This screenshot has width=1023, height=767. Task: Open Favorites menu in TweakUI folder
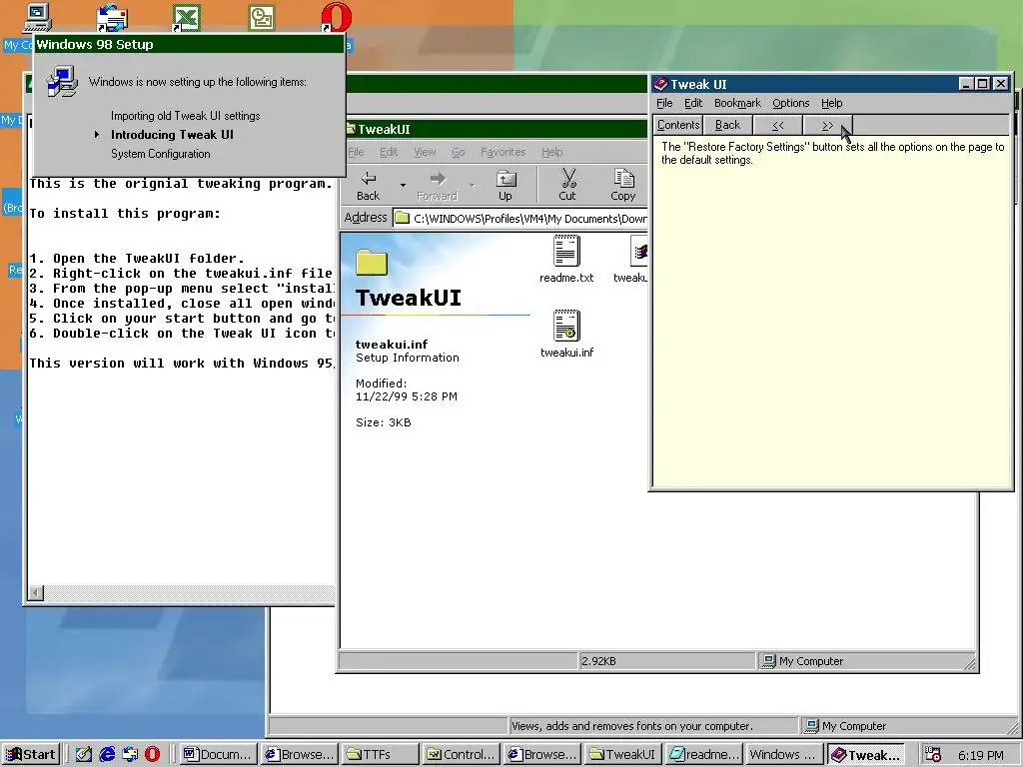pos(504,152)
